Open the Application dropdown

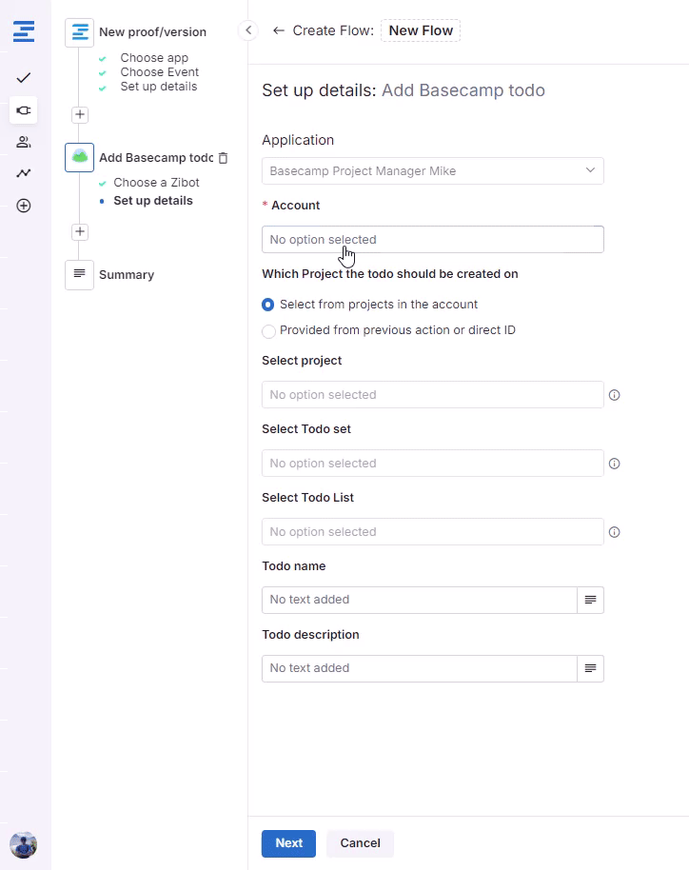coord(432,171)
